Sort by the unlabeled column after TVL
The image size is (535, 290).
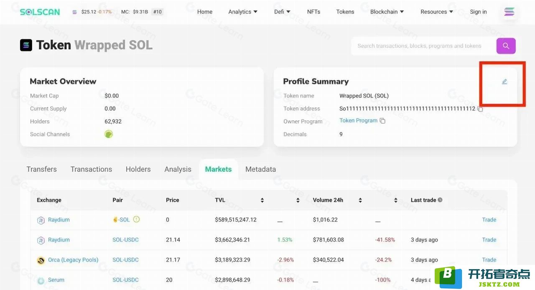(x=298, y=200)
